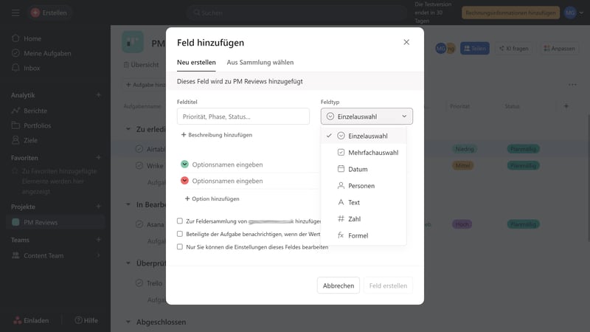Click the green option color icon
This screenshot has width=590, height=332.
(184, 165)
